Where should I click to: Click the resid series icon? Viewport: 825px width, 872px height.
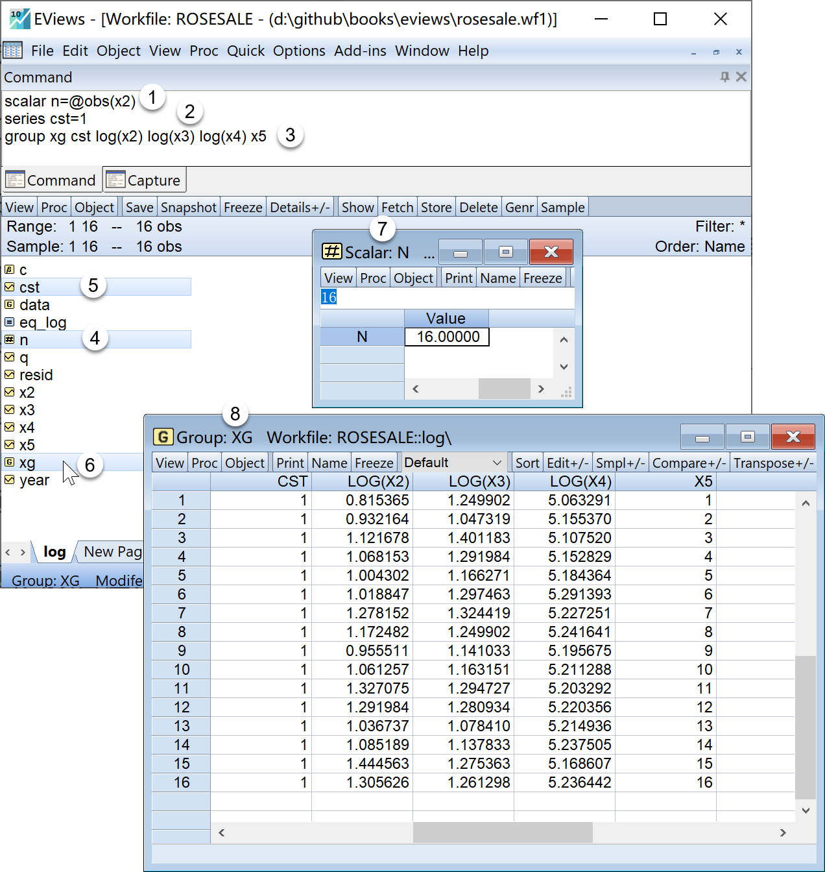pos(9,374)
